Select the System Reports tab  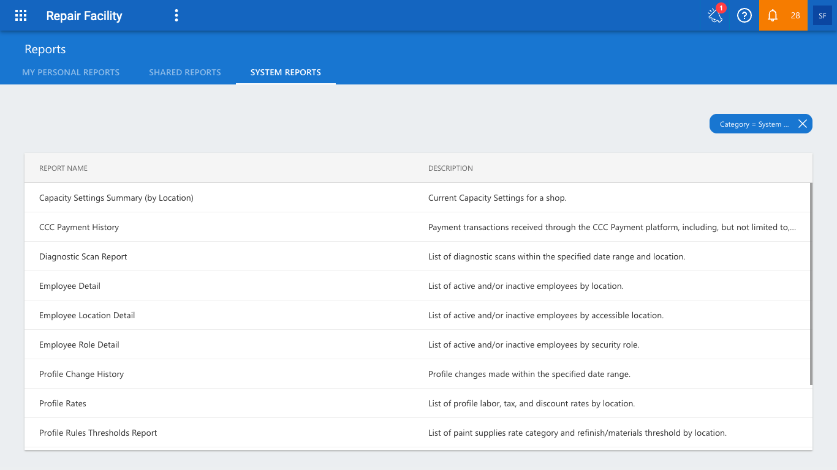tap(286, 72)
